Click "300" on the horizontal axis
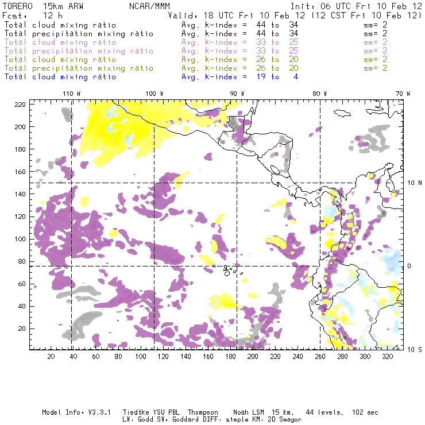 pyautogui.click(x=365, y=357)
